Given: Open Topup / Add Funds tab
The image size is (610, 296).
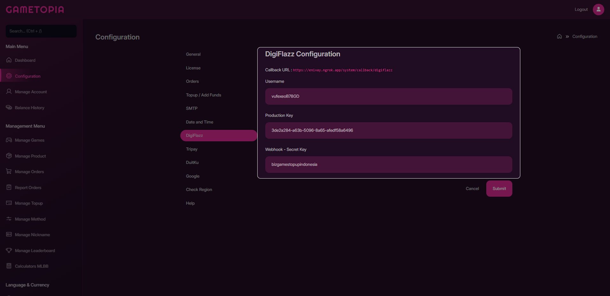Looking at the screenshot, I should pos(219,95).
